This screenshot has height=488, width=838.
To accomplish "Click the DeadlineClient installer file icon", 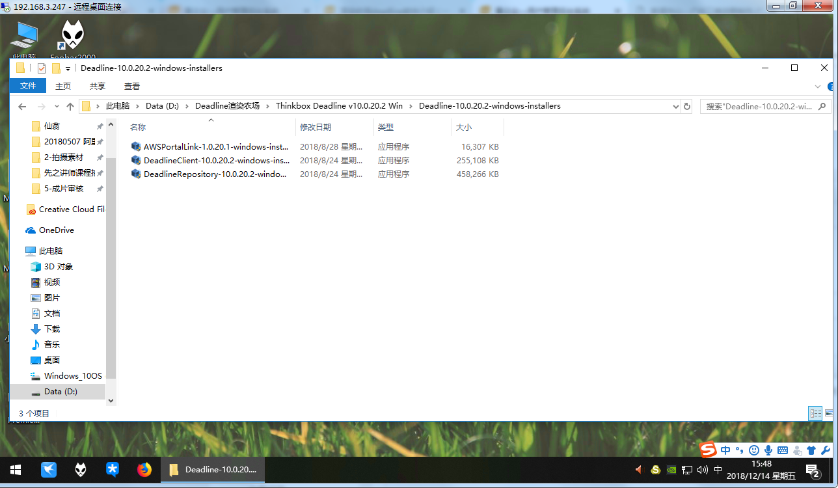I will click(136, 160).
